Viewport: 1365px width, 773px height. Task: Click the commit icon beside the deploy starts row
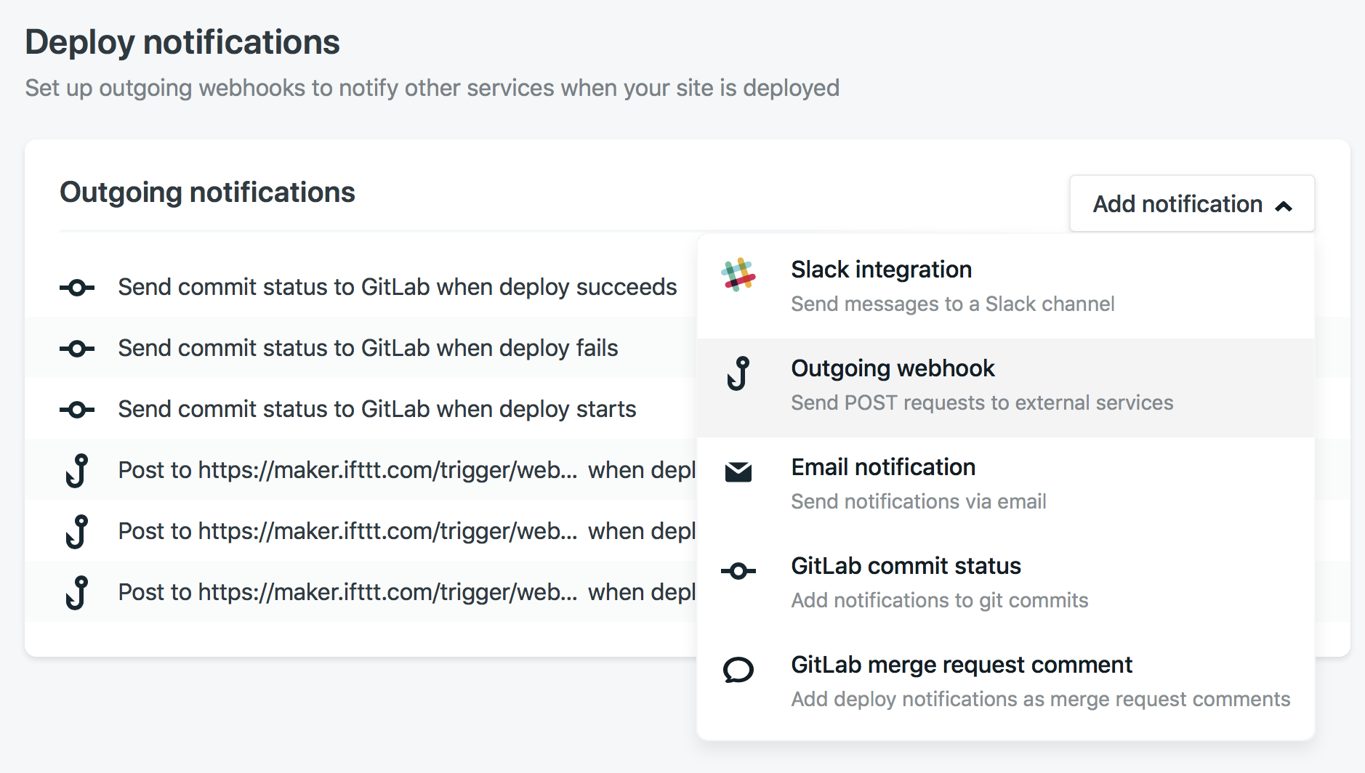(x=76, y=409)
